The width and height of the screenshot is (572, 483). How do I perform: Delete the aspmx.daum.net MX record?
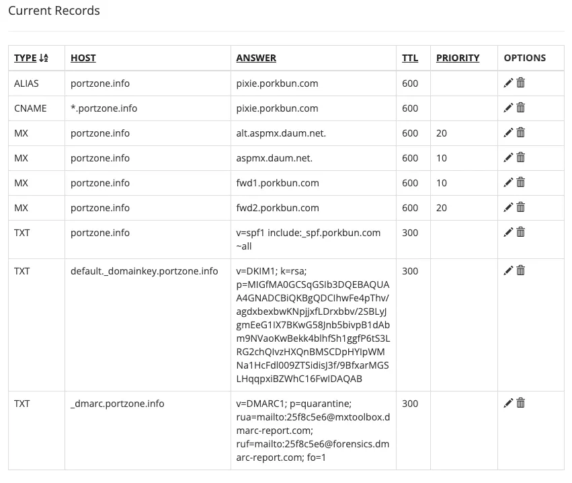tap(521, 157)
